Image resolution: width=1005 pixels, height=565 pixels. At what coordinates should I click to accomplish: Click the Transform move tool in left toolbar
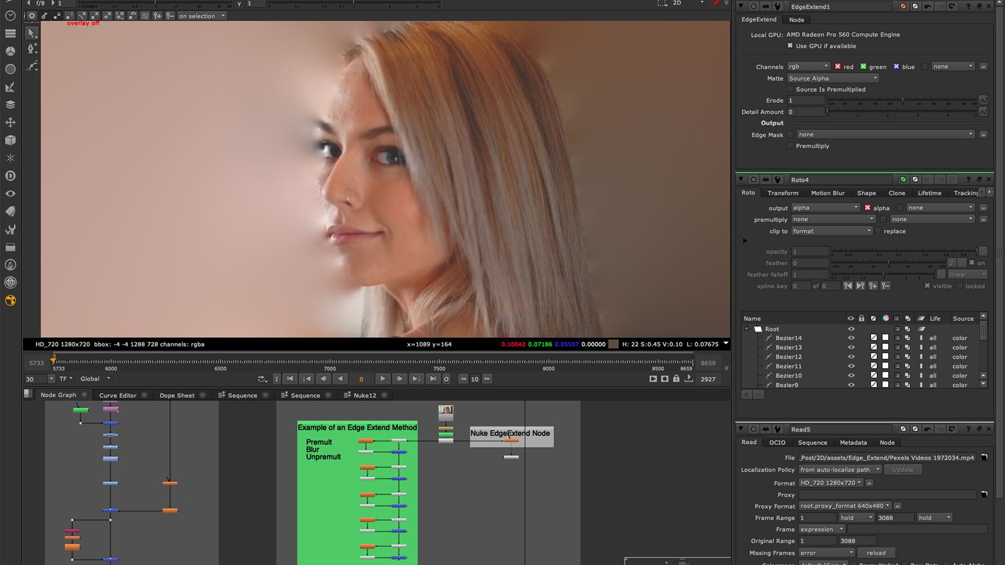(x=10, y=122)
